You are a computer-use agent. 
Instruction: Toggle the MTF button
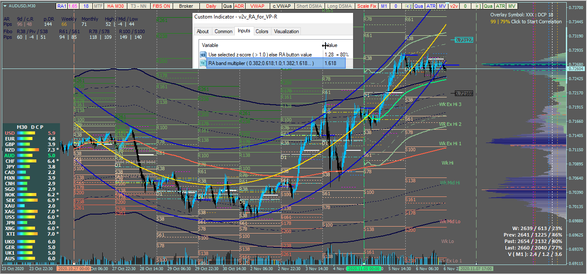click(x=98, y=6)
